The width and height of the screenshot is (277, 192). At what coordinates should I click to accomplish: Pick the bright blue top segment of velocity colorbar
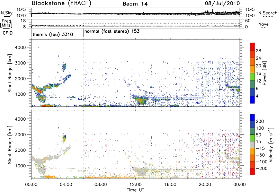tap(252, 118)
